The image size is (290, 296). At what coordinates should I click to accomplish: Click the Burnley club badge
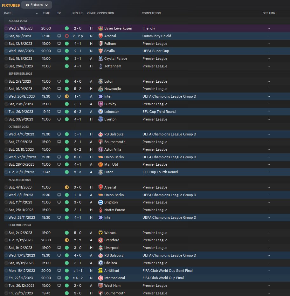pos(100,104)
